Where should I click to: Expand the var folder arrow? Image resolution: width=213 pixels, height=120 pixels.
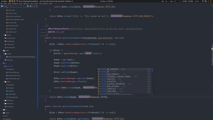[x=2, y=110]
